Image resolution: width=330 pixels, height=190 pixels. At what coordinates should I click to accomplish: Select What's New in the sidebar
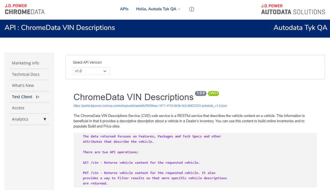click(x=23, y=85)
